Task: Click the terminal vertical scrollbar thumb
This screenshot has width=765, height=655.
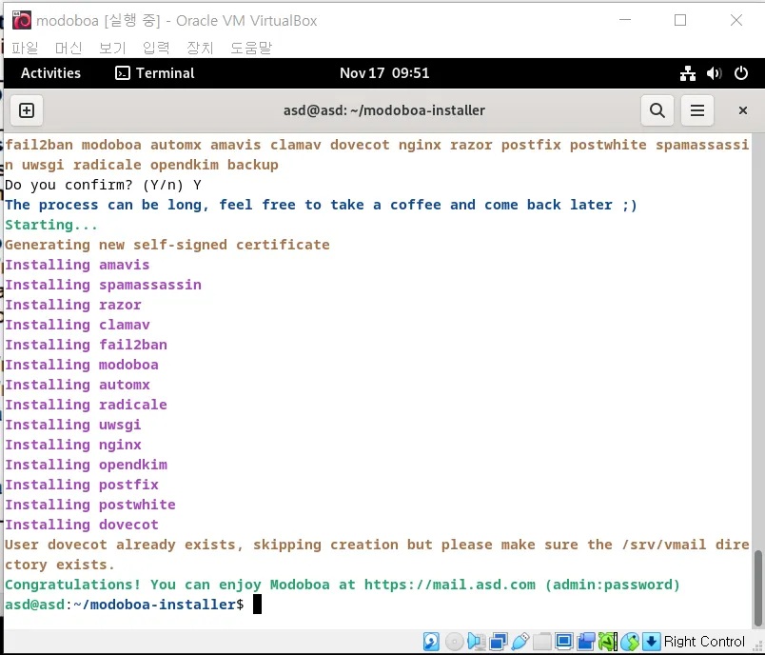Action: (757, 574)
